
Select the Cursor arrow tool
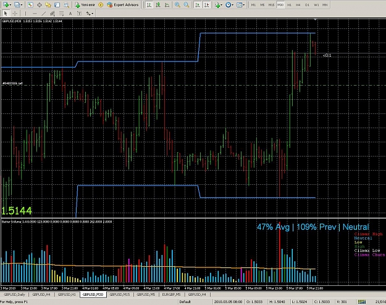click(x=6, y=14)
